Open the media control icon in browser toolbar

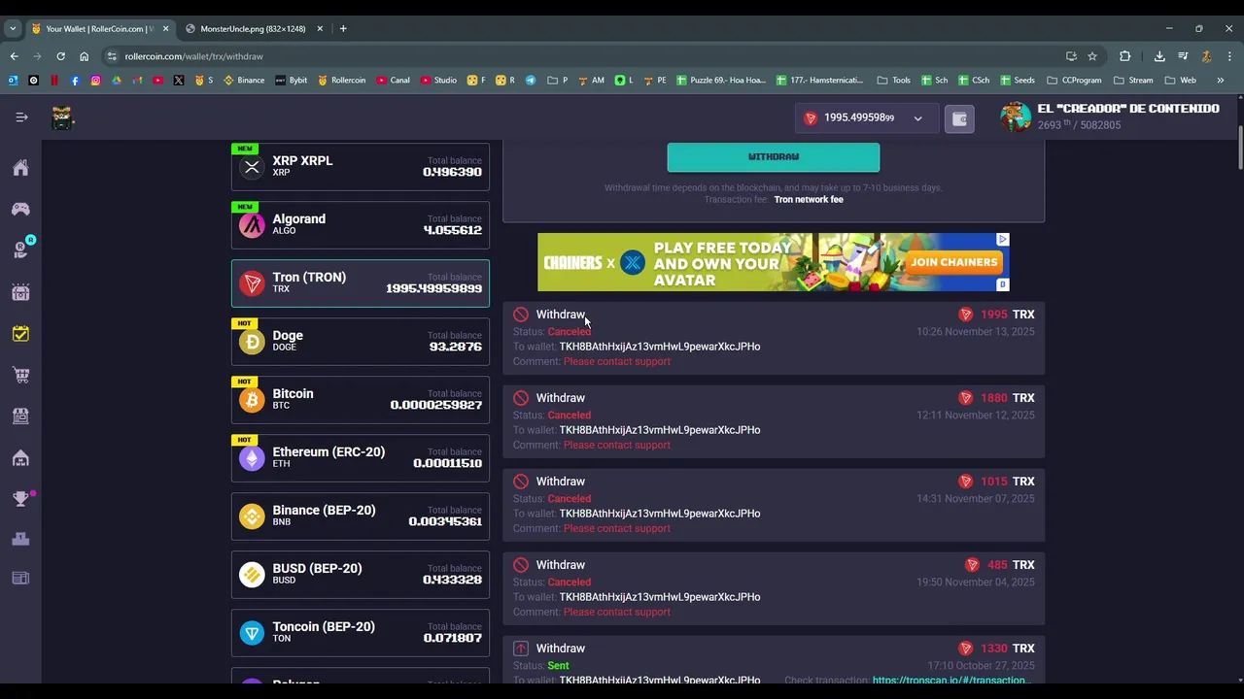click(x=1183, y=56)
